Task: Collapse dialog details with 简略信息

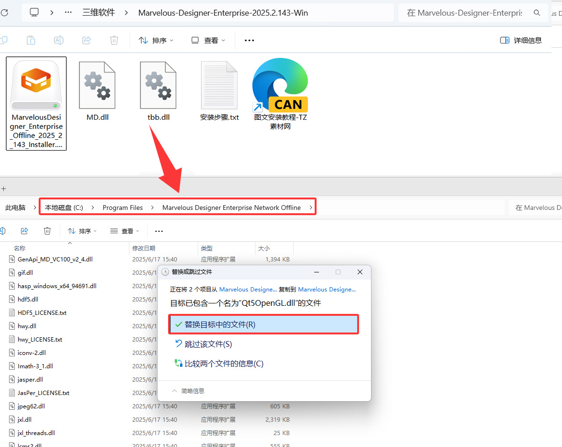Action: (x=189, y=391)
